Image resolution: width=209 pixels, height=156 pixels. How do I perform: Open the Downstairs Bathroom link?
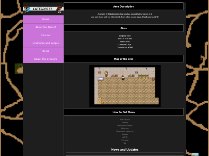[x=125, y=131]
